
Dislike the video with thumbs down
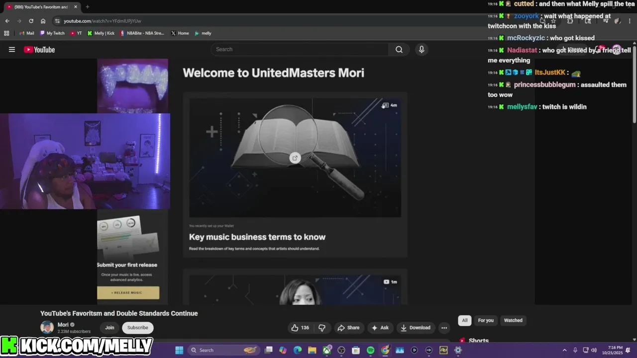point(322,328)
